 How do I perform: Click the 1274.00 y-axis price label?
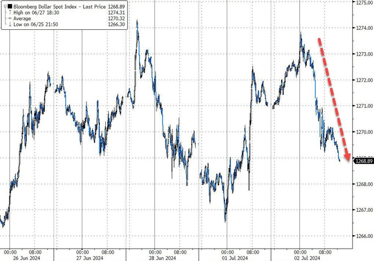tap(361, 28)
